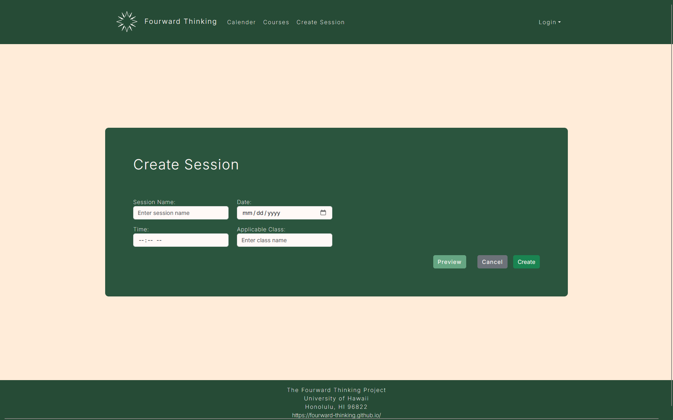Open the fourward-thinking.github.io footer link

coord(336,415)
